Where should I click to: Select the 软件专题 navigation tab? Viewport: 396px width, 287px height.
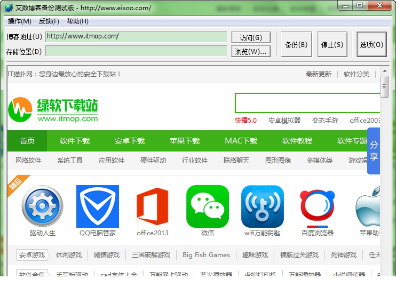(352, 141)
